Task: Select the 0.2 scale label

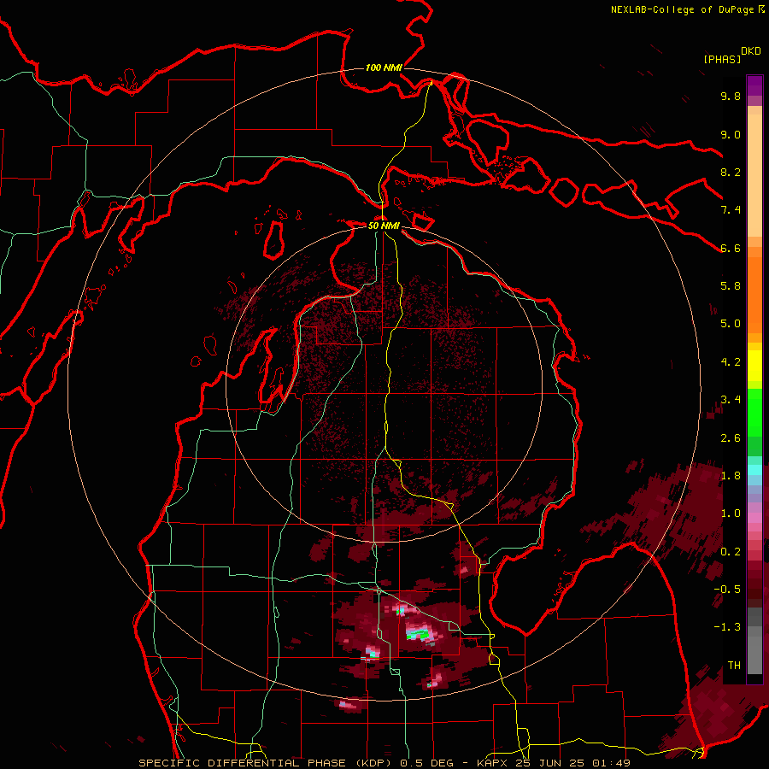Action: point(731,552)
